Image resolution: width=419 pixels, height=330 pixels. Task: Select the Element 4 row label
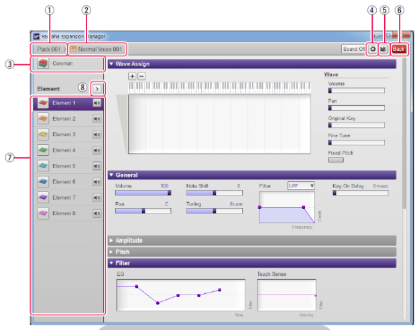point(64,150)
